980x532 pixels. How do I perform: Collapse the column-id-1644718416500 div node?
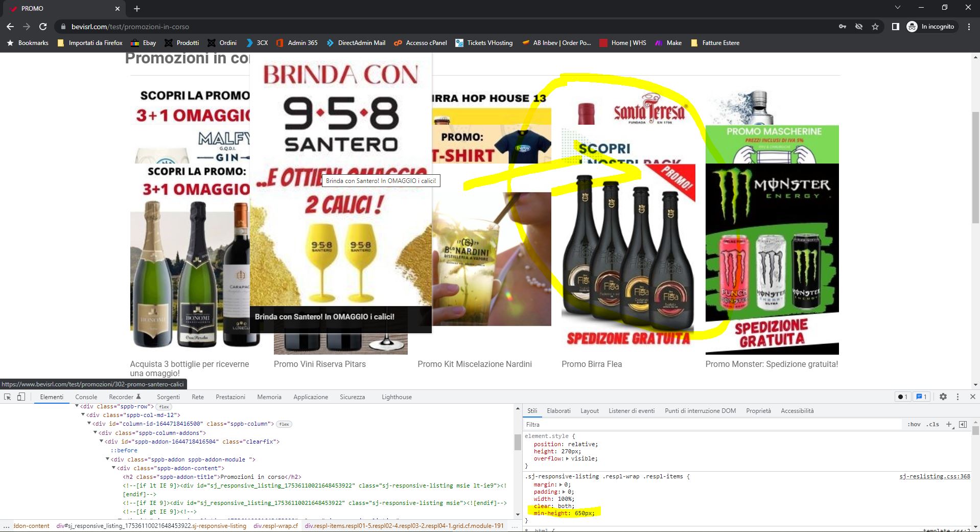89,424
